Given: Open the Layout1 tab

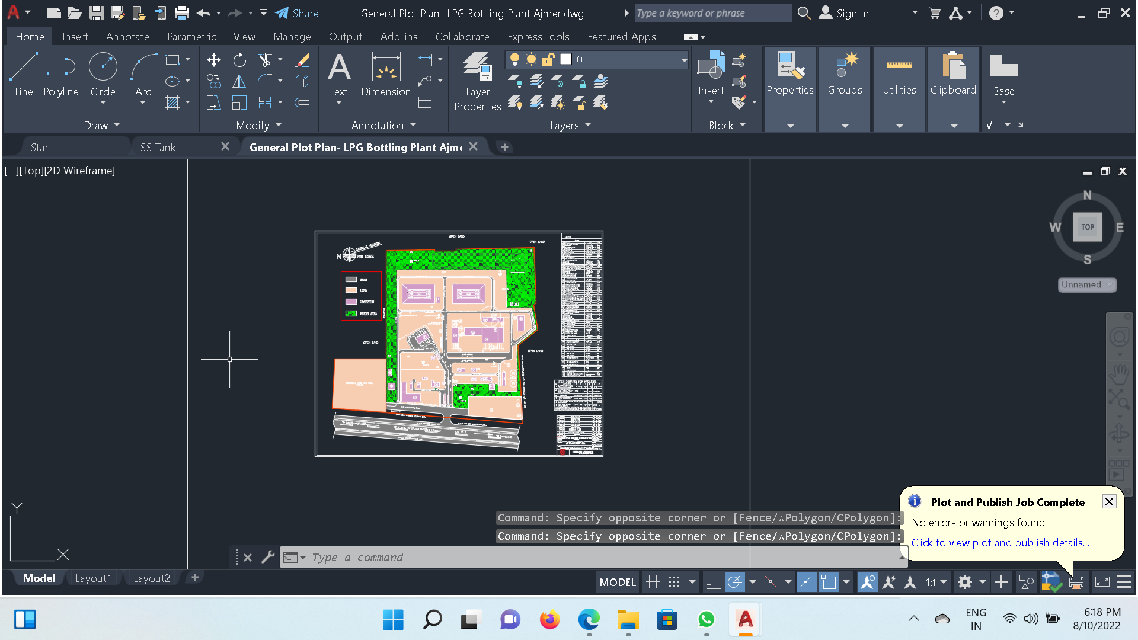Looking at the screenshot, I should (93, 578).
